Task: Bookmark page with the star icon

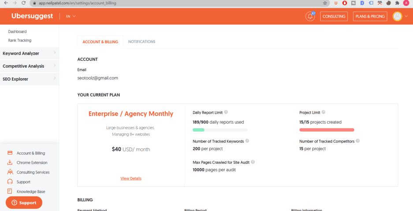Action: [325, 3]
